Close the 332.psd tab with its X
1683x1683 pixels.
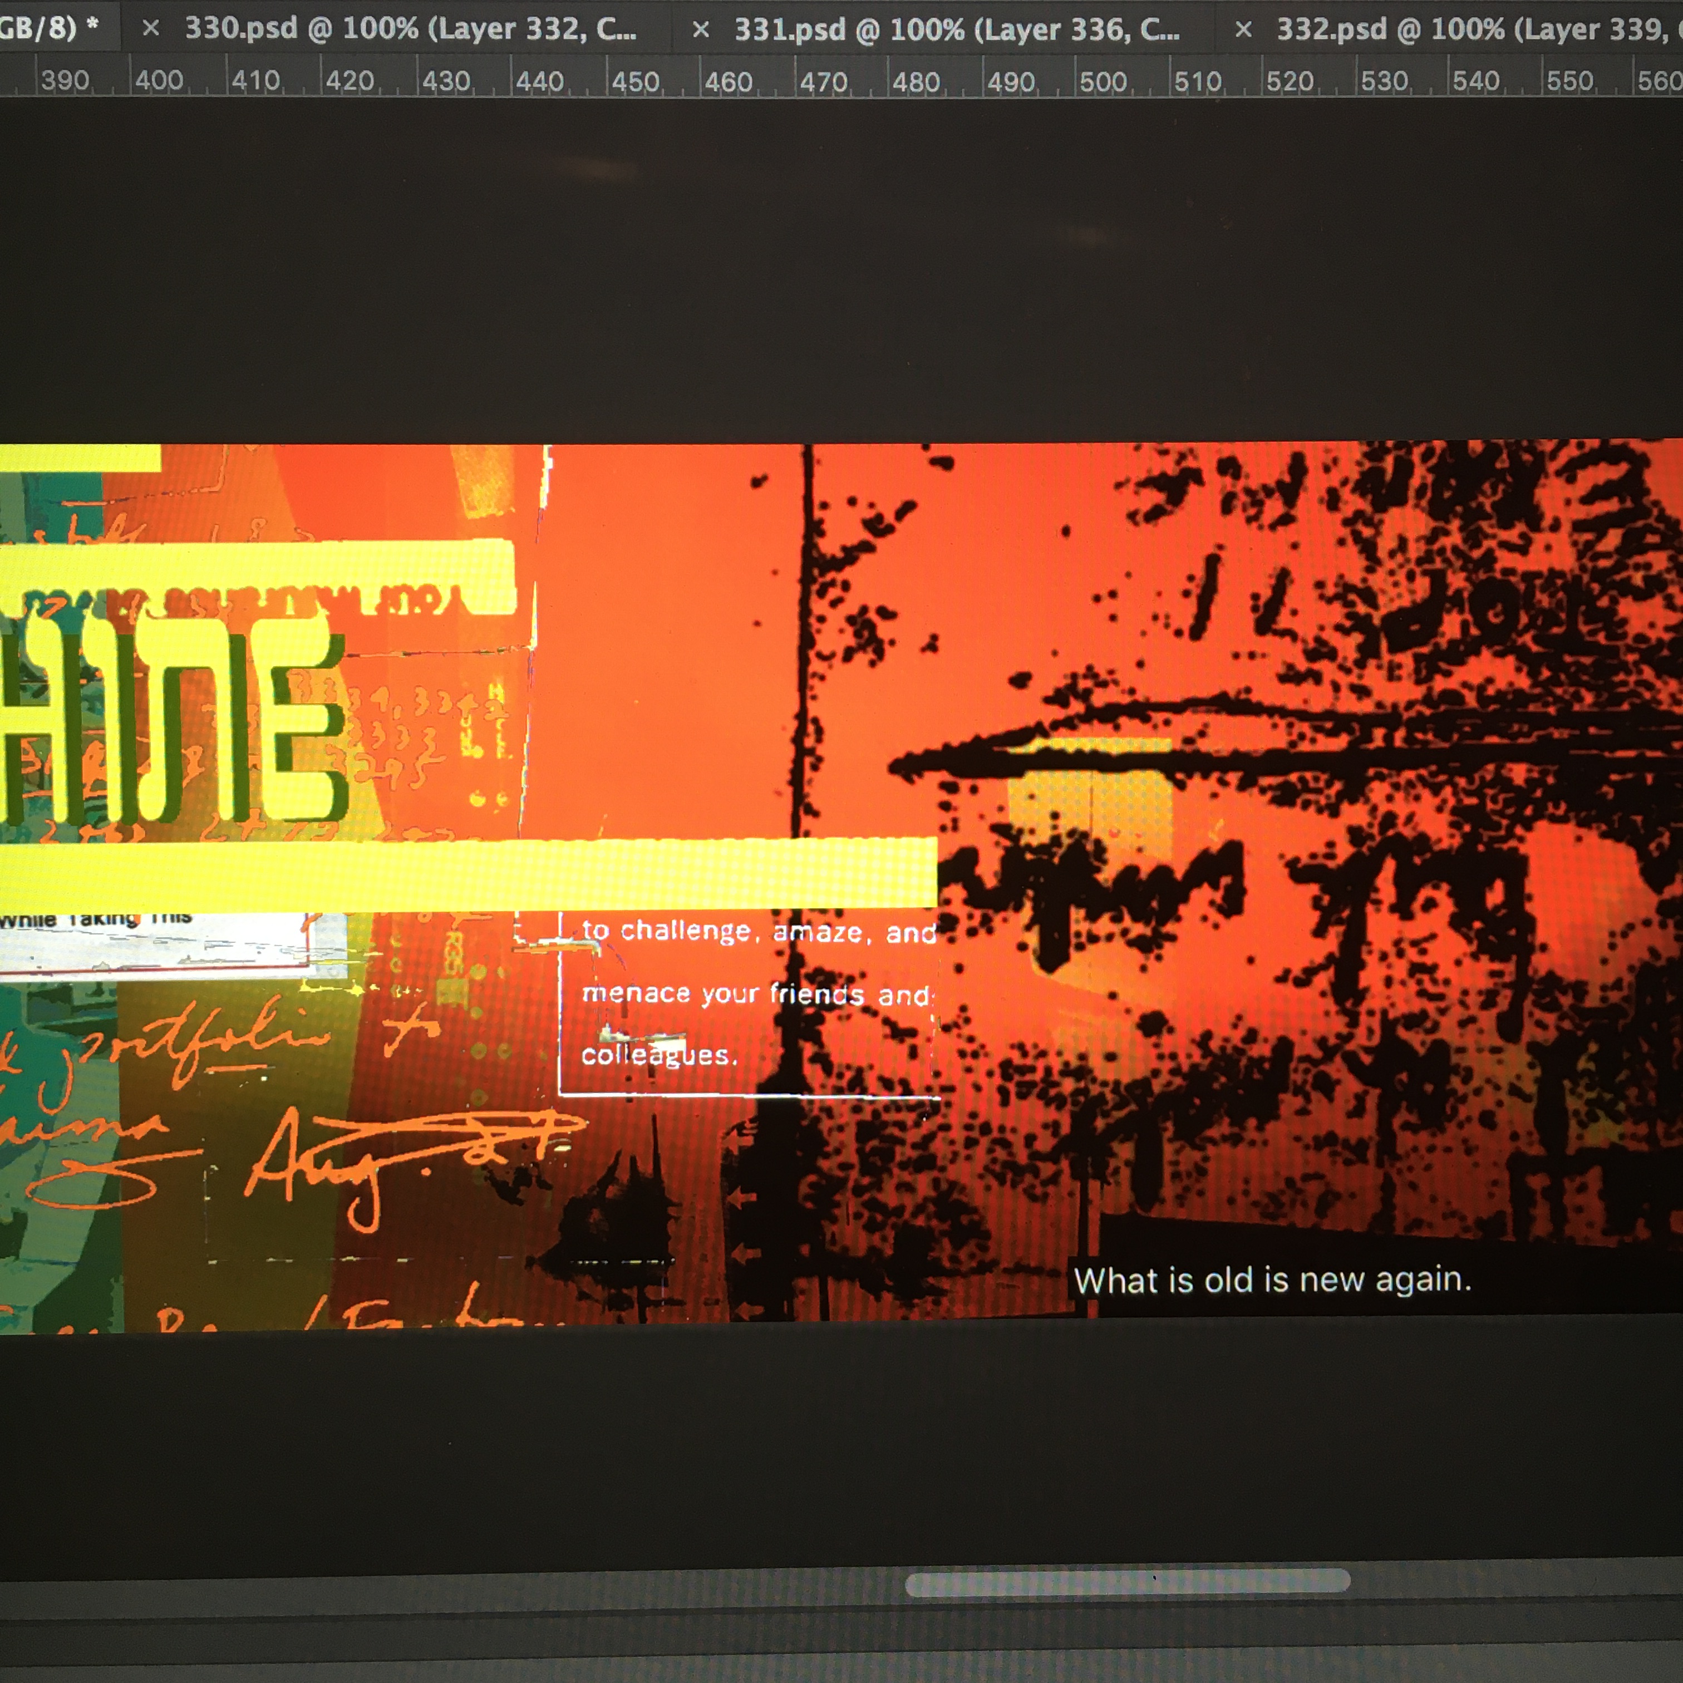1244,29
